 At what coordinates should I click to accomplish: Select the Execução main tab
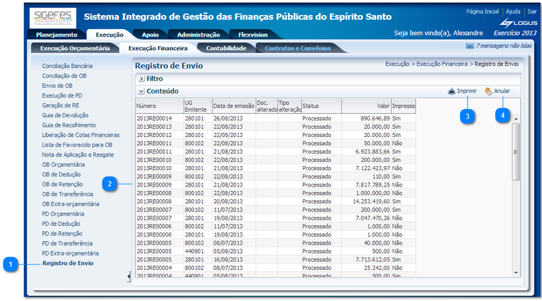pyautogui.click(x=110, y=35)
